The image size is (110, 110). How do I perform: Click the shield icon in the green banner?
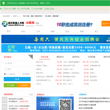tap(4, 3)
